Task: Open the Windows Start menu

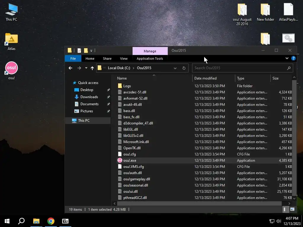Action: click(7, 221)
